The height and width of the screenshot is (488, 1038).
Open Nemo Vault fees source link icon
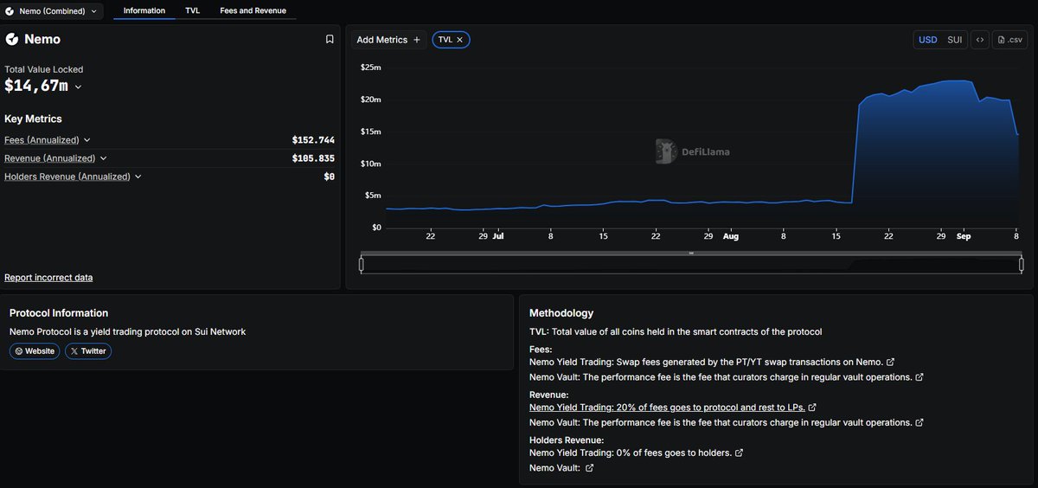(919, 377)
